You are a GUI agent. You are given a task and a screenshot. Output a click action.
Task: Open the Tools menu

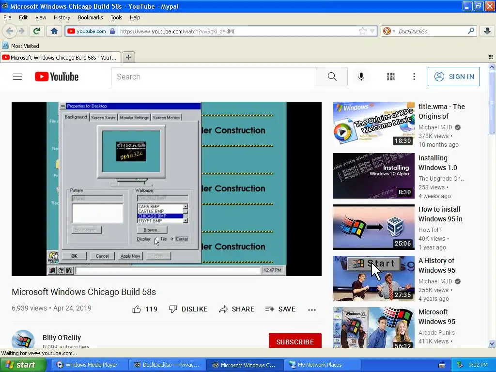[116, 17]
